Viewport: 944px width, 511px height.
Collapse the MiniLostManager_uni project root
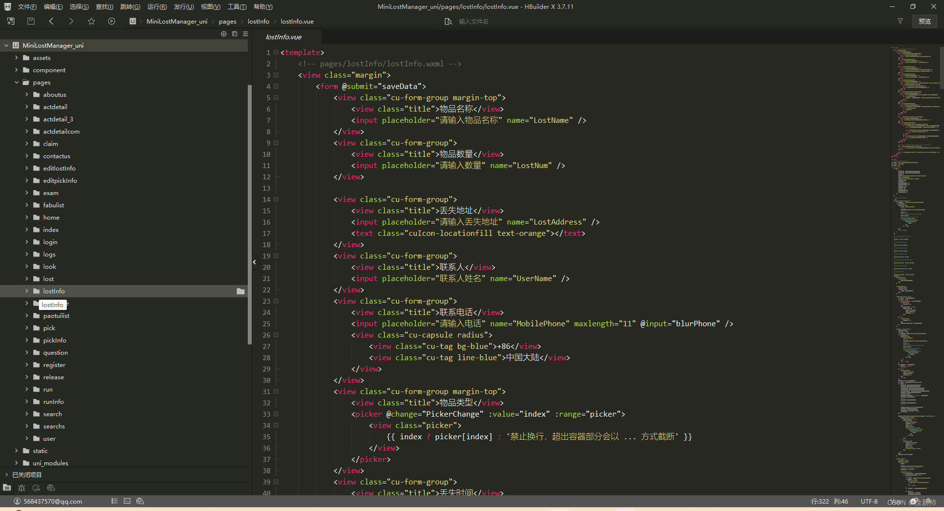[6, 45]
